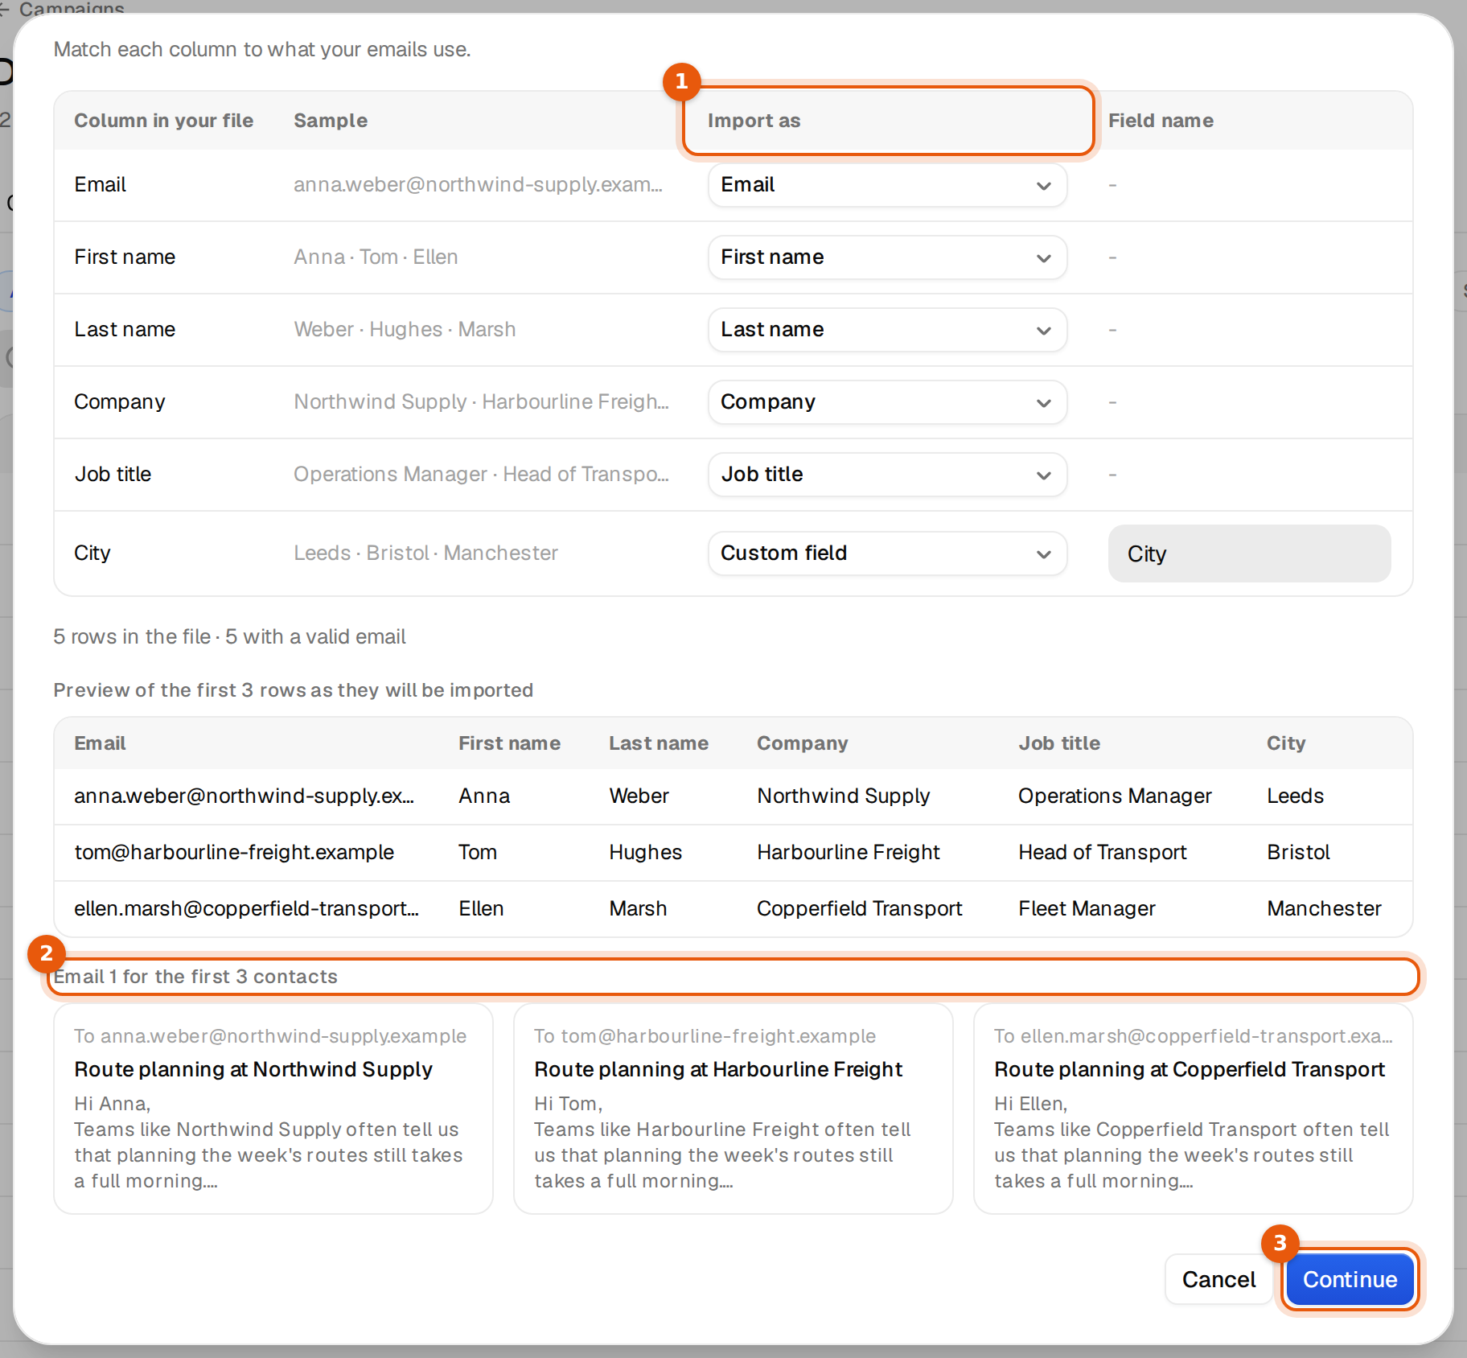Viewport: 1467px width, 1358px height.
Task: Open the Custom field dropdown for City
Action: pos(887,553)
